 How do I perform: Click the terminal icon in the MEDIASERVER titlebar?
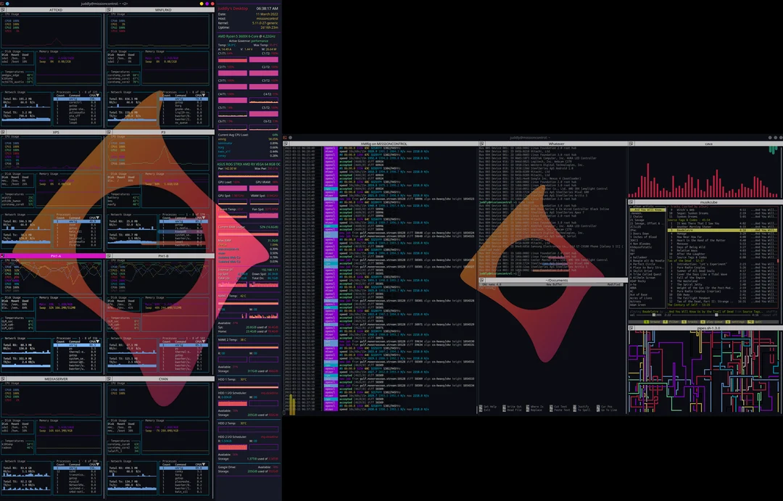coord(2,378)
